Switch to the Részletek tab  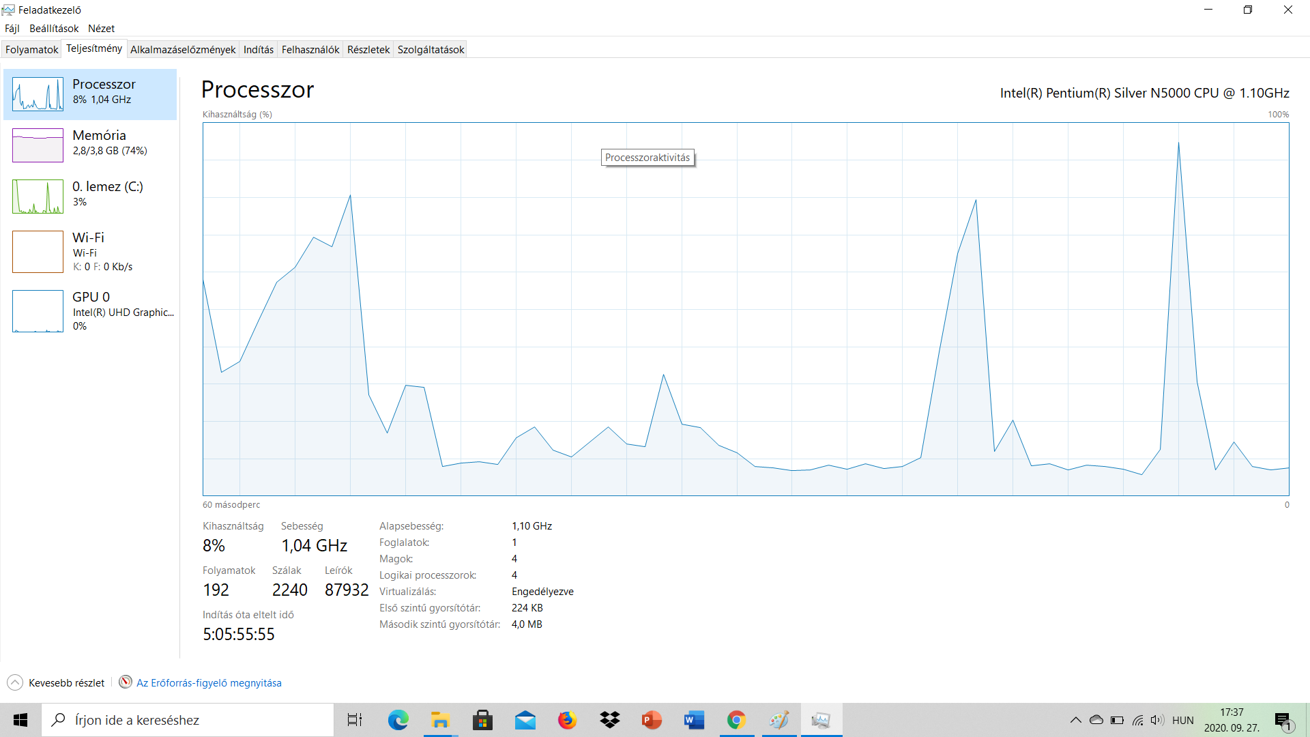click(x=368, y=50)
